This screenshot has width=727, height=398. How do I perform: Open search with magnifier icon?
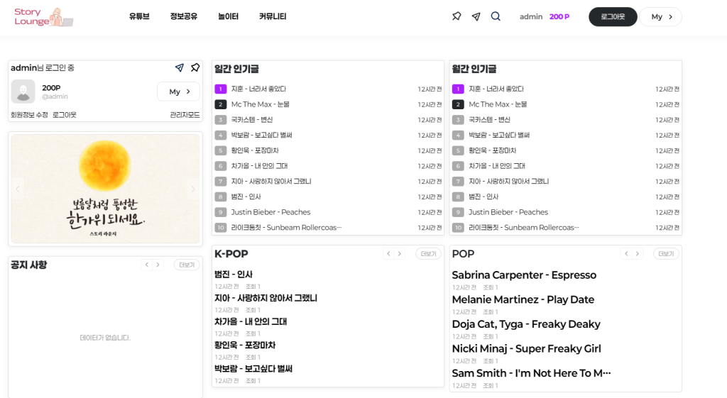(x=496, y=16)
